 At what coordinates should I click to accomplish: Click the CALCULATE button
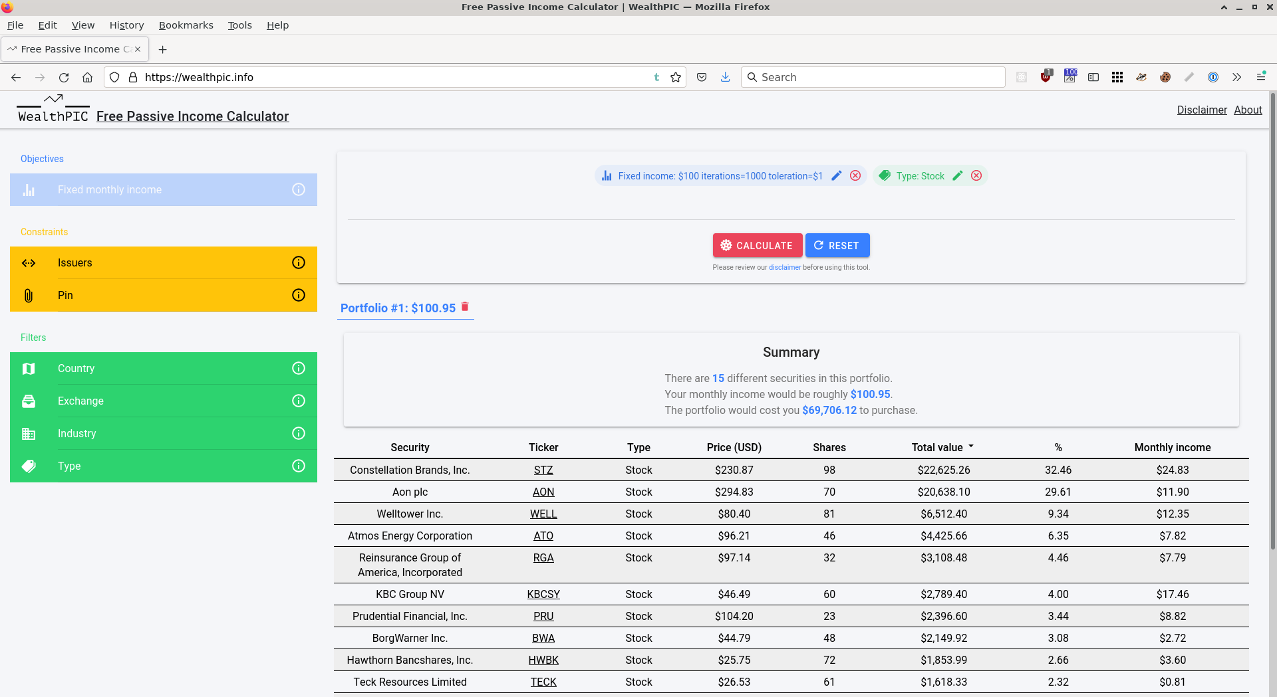pos(758,245)
